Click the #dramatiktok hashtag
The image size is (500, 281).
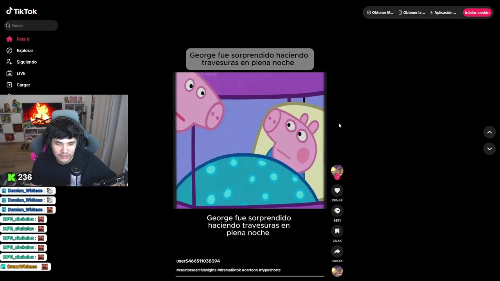tap(229, 270)
